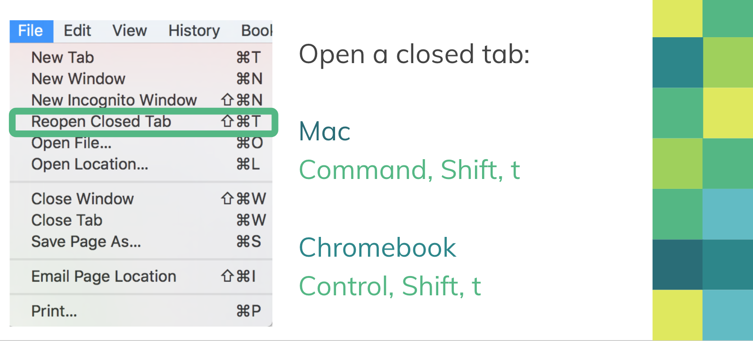The image size is (753, 341).
Task: Click the Chromebook heading
Action: tap(377, 248)
